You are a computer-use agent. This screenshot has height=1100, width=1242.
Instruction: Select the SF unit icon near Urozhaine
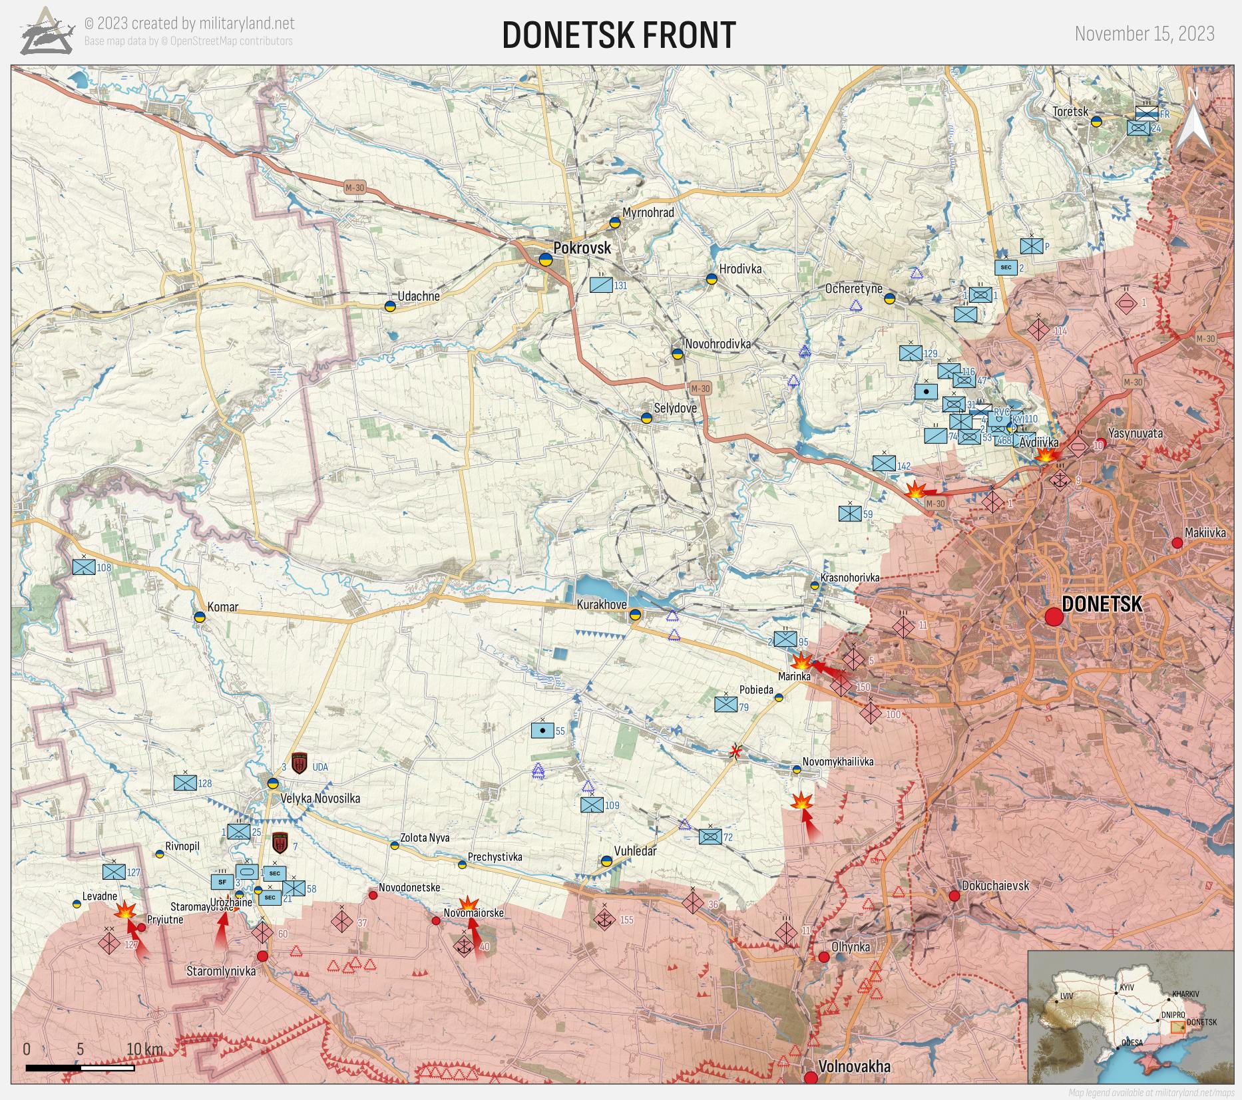point(222,882)
